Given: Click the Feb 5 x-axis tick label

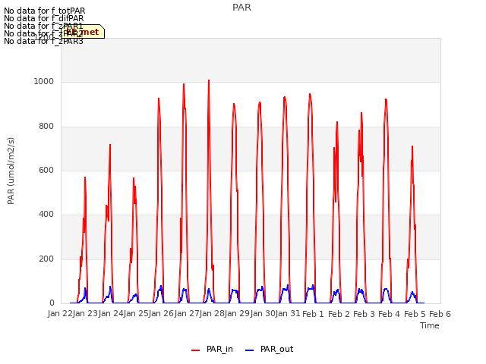Looking at the screenshot, I should [415, 314].
